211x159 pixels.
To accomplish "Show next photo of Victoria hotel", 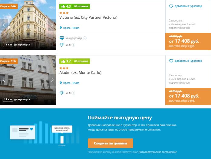I will tap(52, 25).
